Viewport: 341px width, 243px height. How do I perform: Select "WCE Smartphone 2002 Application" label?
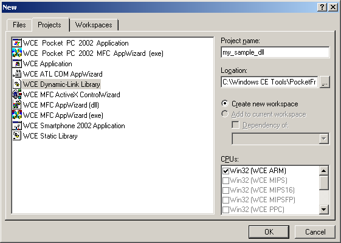pos(74,126)
